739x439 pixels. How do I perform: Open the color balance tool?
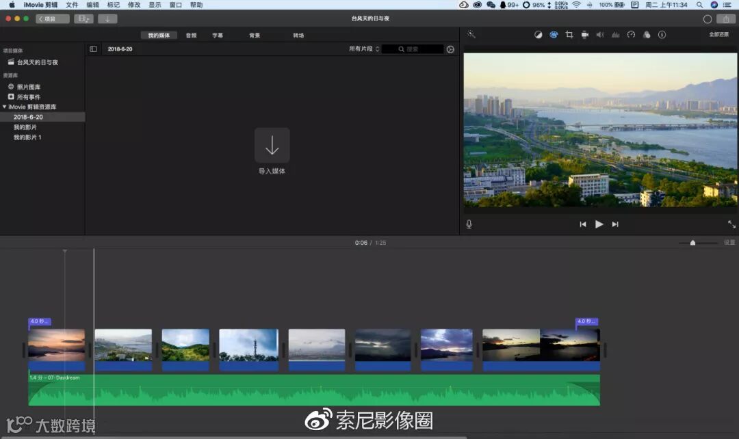pyautogui.click(x=538, y=35)
